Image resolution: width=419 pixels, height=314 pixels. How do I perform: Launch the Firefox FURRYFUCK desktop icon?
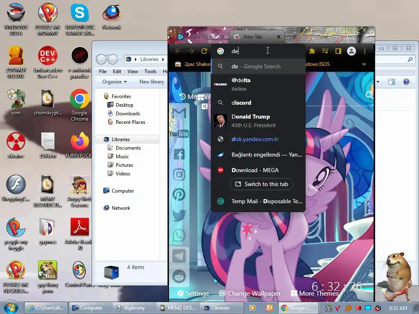pos(80,145)
